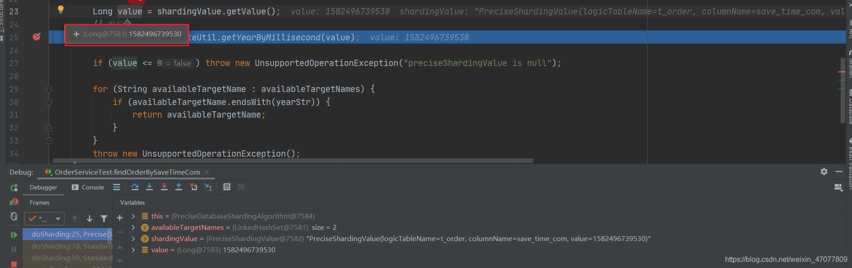The image size is (852, 268).
Task: Click the Step Out upward arrow icon
Action: [179, 187]
